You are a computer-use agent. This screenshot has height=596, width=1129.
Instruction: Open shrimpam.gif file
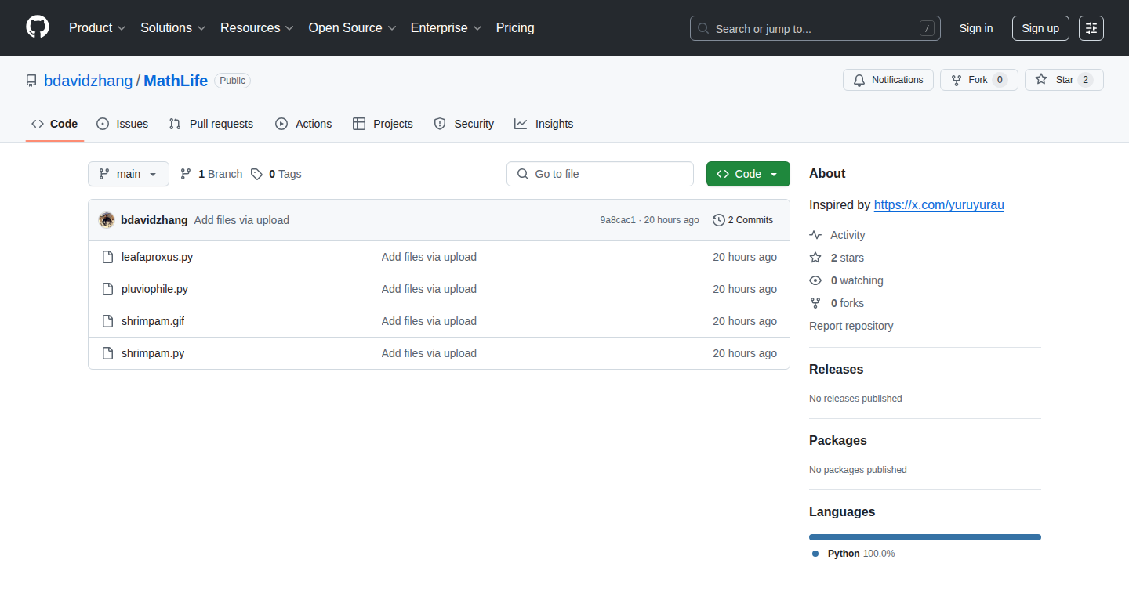pyautogui.click(x=153, y=321)
